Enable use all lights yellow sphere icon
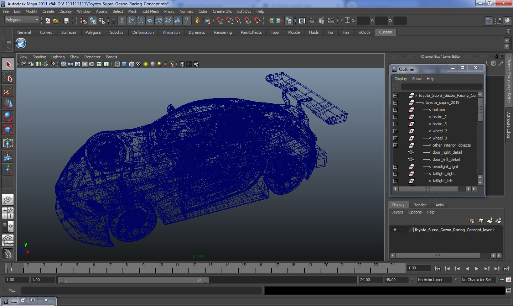Viewport: 513px width, 306px height. [x=146, y=64]
